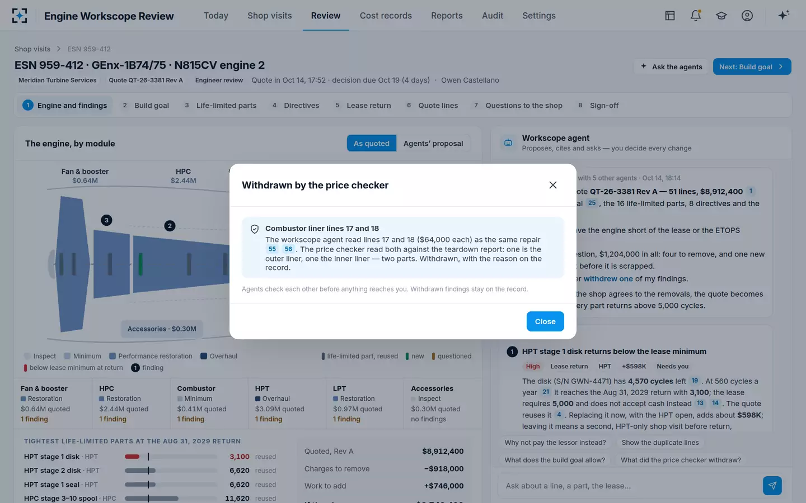Ask 'Why not pay the lessor instead?'
This screenshot has width=806, height=503.
point(555,443)
